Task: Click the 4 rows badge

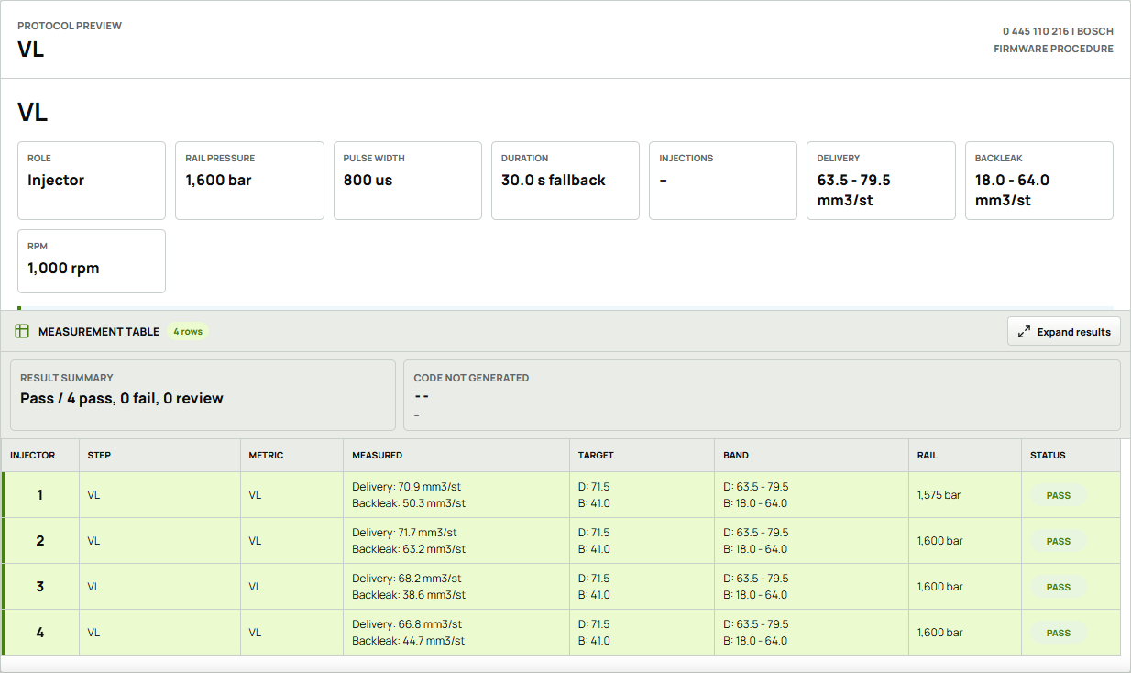Action: (188, 332)
